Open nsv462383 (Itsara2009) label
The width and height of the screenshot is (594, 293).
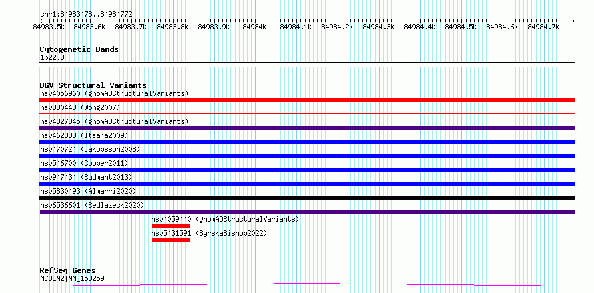coord(84,135)
